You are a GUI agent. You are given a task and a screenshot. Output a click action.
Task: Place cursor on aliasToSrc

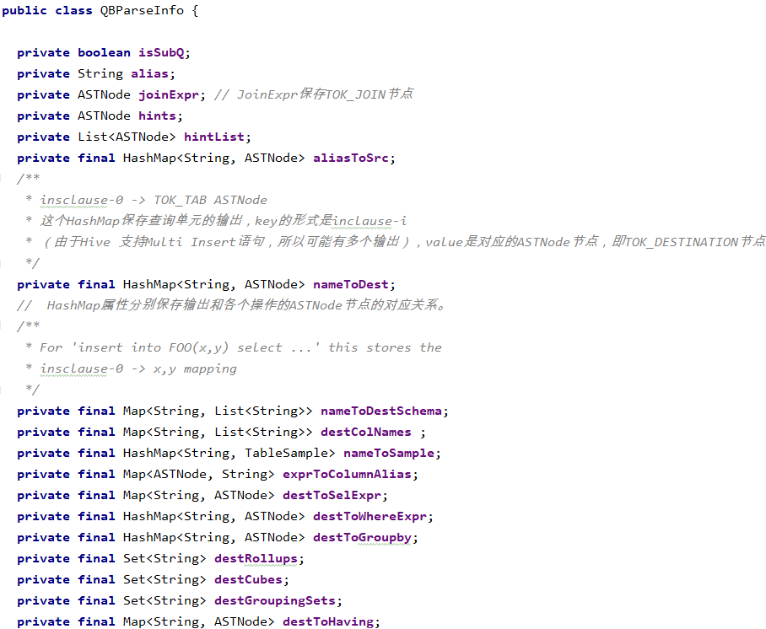(351, 158)
